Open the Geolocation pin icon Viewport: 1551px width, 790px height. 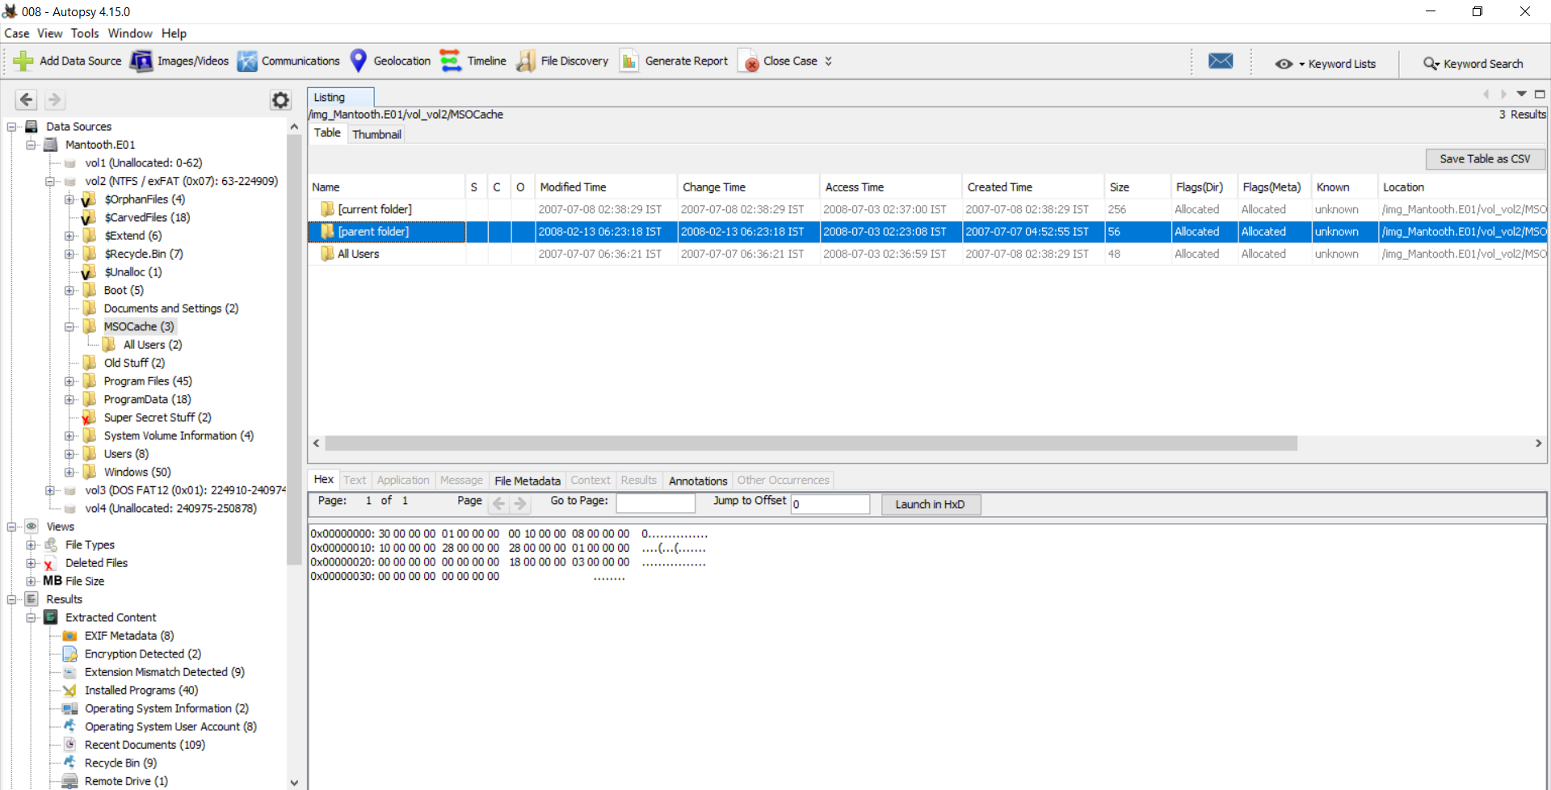click(359, 61)
